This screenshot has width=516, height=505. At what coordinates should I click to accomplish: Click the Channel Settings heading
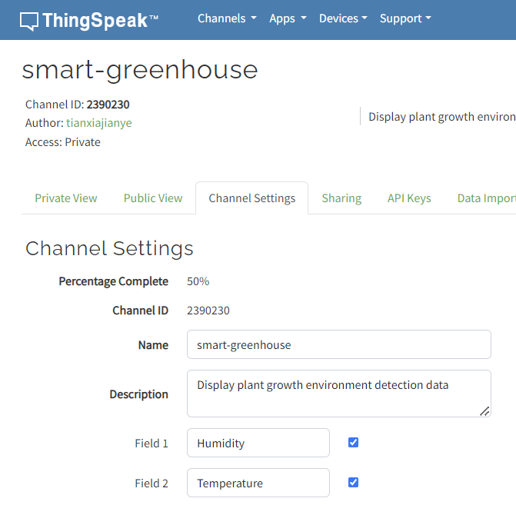[109, 248]
